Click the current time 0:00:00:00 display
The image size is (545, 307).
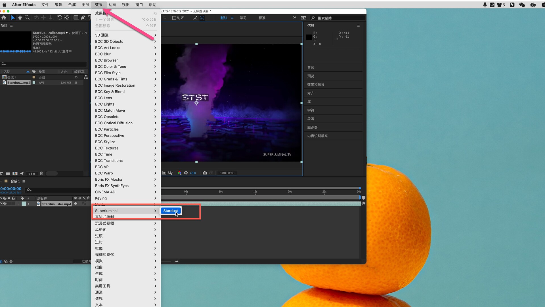tap(11, 189)
